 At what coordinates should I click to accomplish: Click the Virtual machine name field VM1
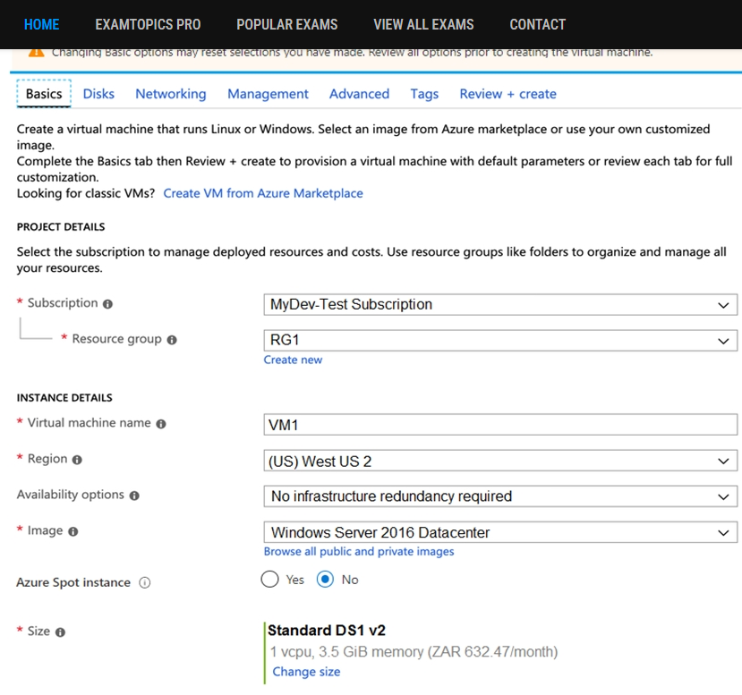coord(500,425)
